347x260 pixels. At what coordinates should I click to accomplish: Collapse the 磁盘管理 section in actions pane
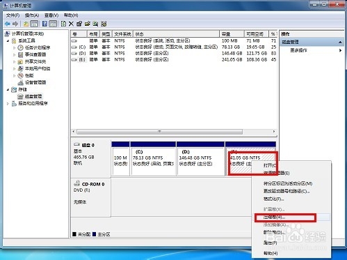(340, 42)
